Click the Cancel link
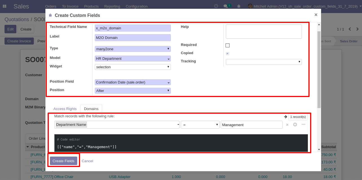This screenshot has height=180, width=362. tap(87, 161)
